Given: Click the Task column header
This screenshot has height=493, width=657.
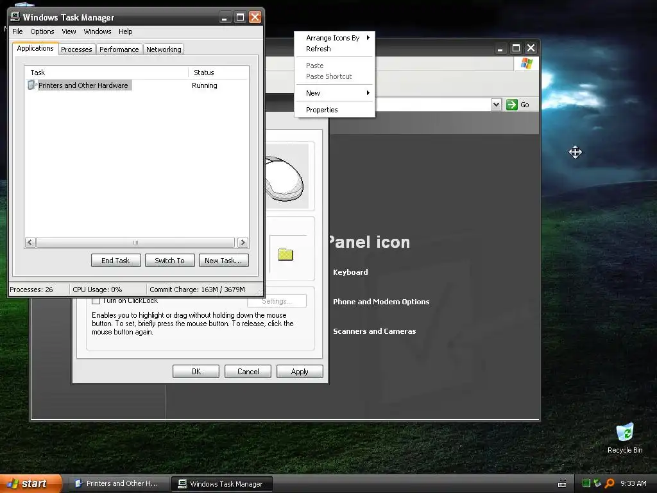Looking at the screenshot, I should point(106,73).
